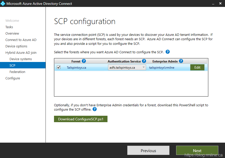Viewport: 225px width, 158px height.
Task: Click help icon after 'SCP offline' text
Action: click(x=95, y=109)
